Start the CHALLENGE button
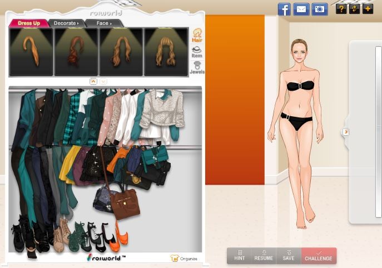Screen dimensions: 382x268 (x=319, y=256)
